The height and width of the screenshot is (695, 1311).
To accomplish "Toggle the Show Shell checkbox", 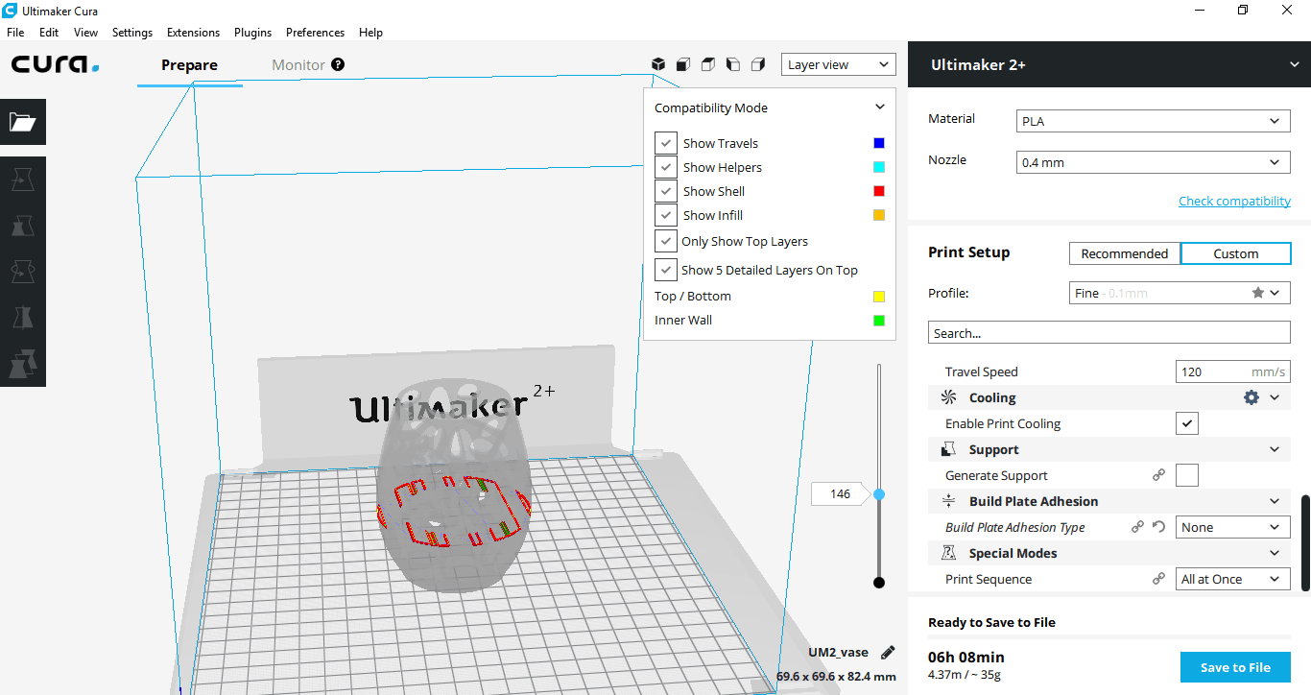I will pos(666,191).
